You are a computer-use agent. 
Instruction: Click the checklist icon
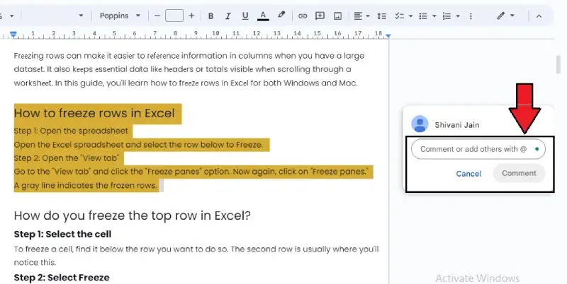(x=399, y=16)
